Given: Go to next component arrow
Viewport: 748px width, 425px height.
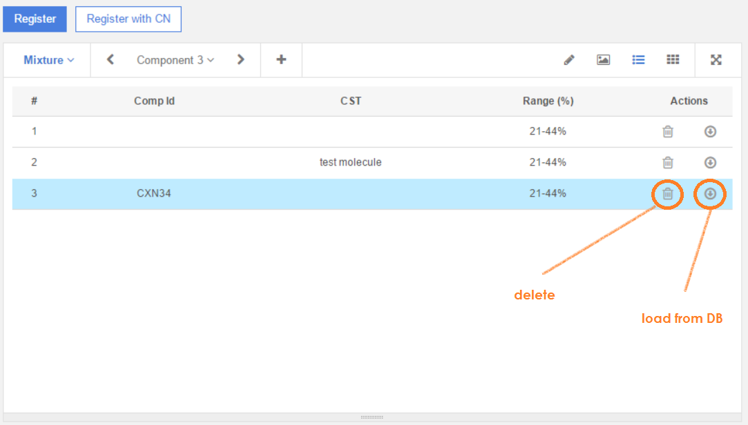Looking at the screenshot, I should tap(240, 60).
